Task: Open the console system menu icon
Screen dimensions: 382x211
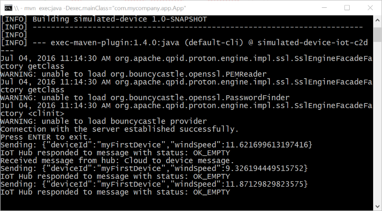Action: pyautogui.click(x=7, y=8)
